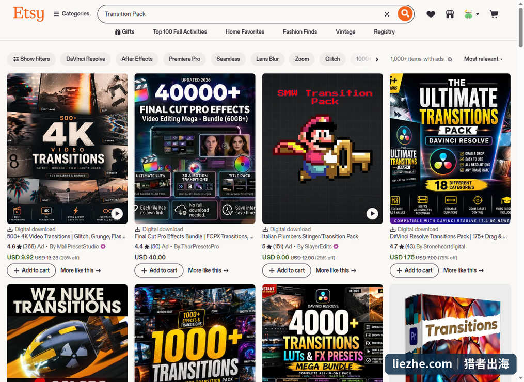524x382 pixels.
Task: Open Favorites heart icon
Action: click(x=431, y=14)
